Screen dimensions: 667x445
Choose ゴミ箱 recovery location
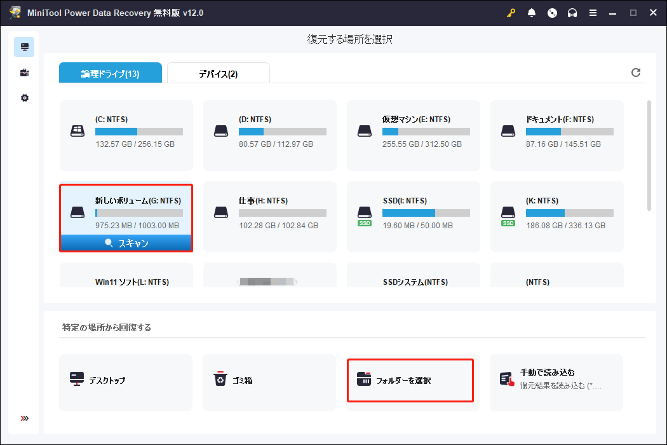[x=269, y=383]
